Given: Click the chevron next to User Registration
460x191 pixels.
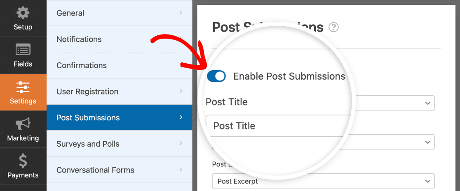Looking at the screenshot, I should pyautogui.click(x=181, y=92).
